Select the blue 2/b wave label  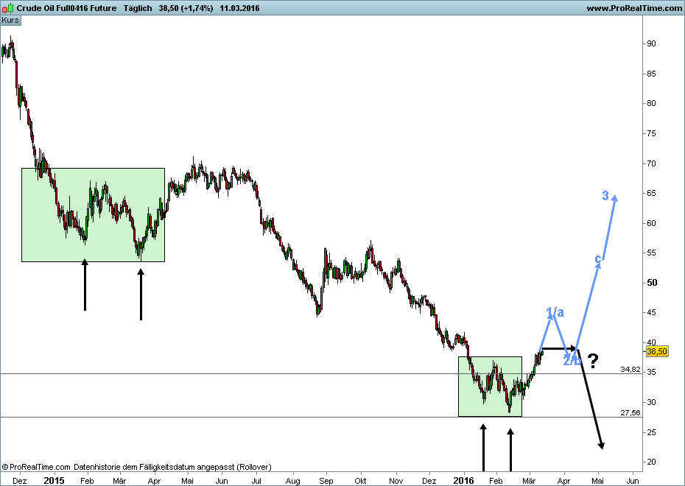pyautogui.click(x=572, y=360)
